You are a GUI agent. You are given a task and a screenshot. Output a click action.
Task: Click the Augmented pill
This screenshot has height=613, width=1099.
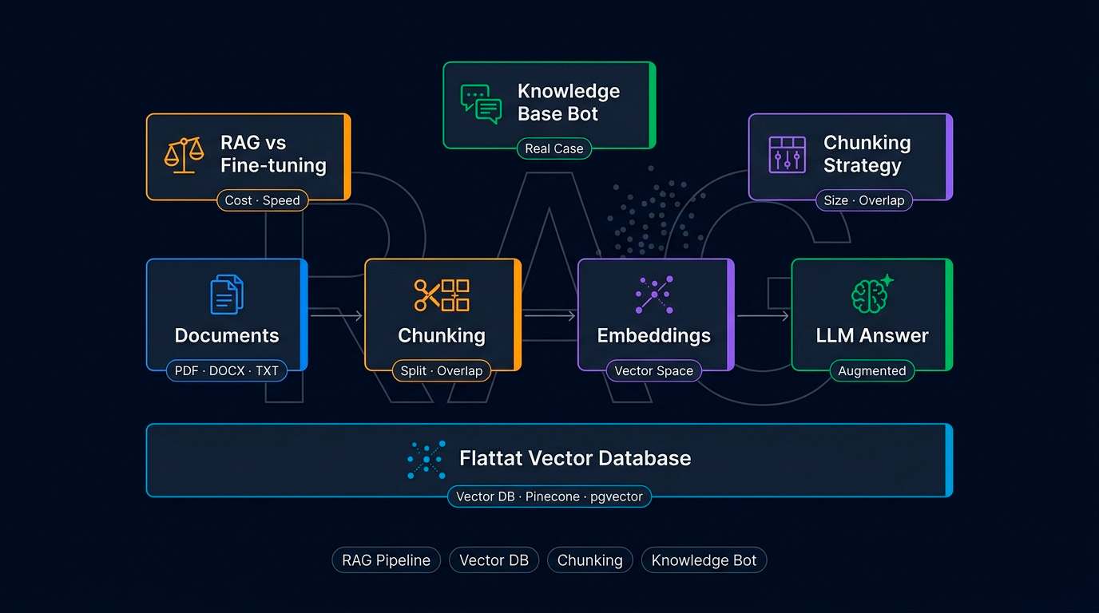coord(871,371)
